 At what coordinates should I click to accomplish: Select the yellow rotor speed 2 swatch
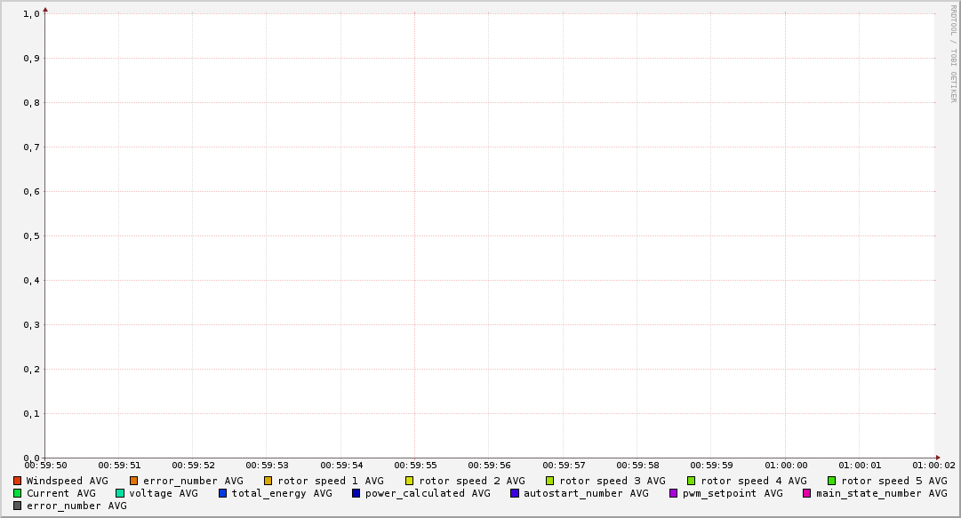point(410,481)
